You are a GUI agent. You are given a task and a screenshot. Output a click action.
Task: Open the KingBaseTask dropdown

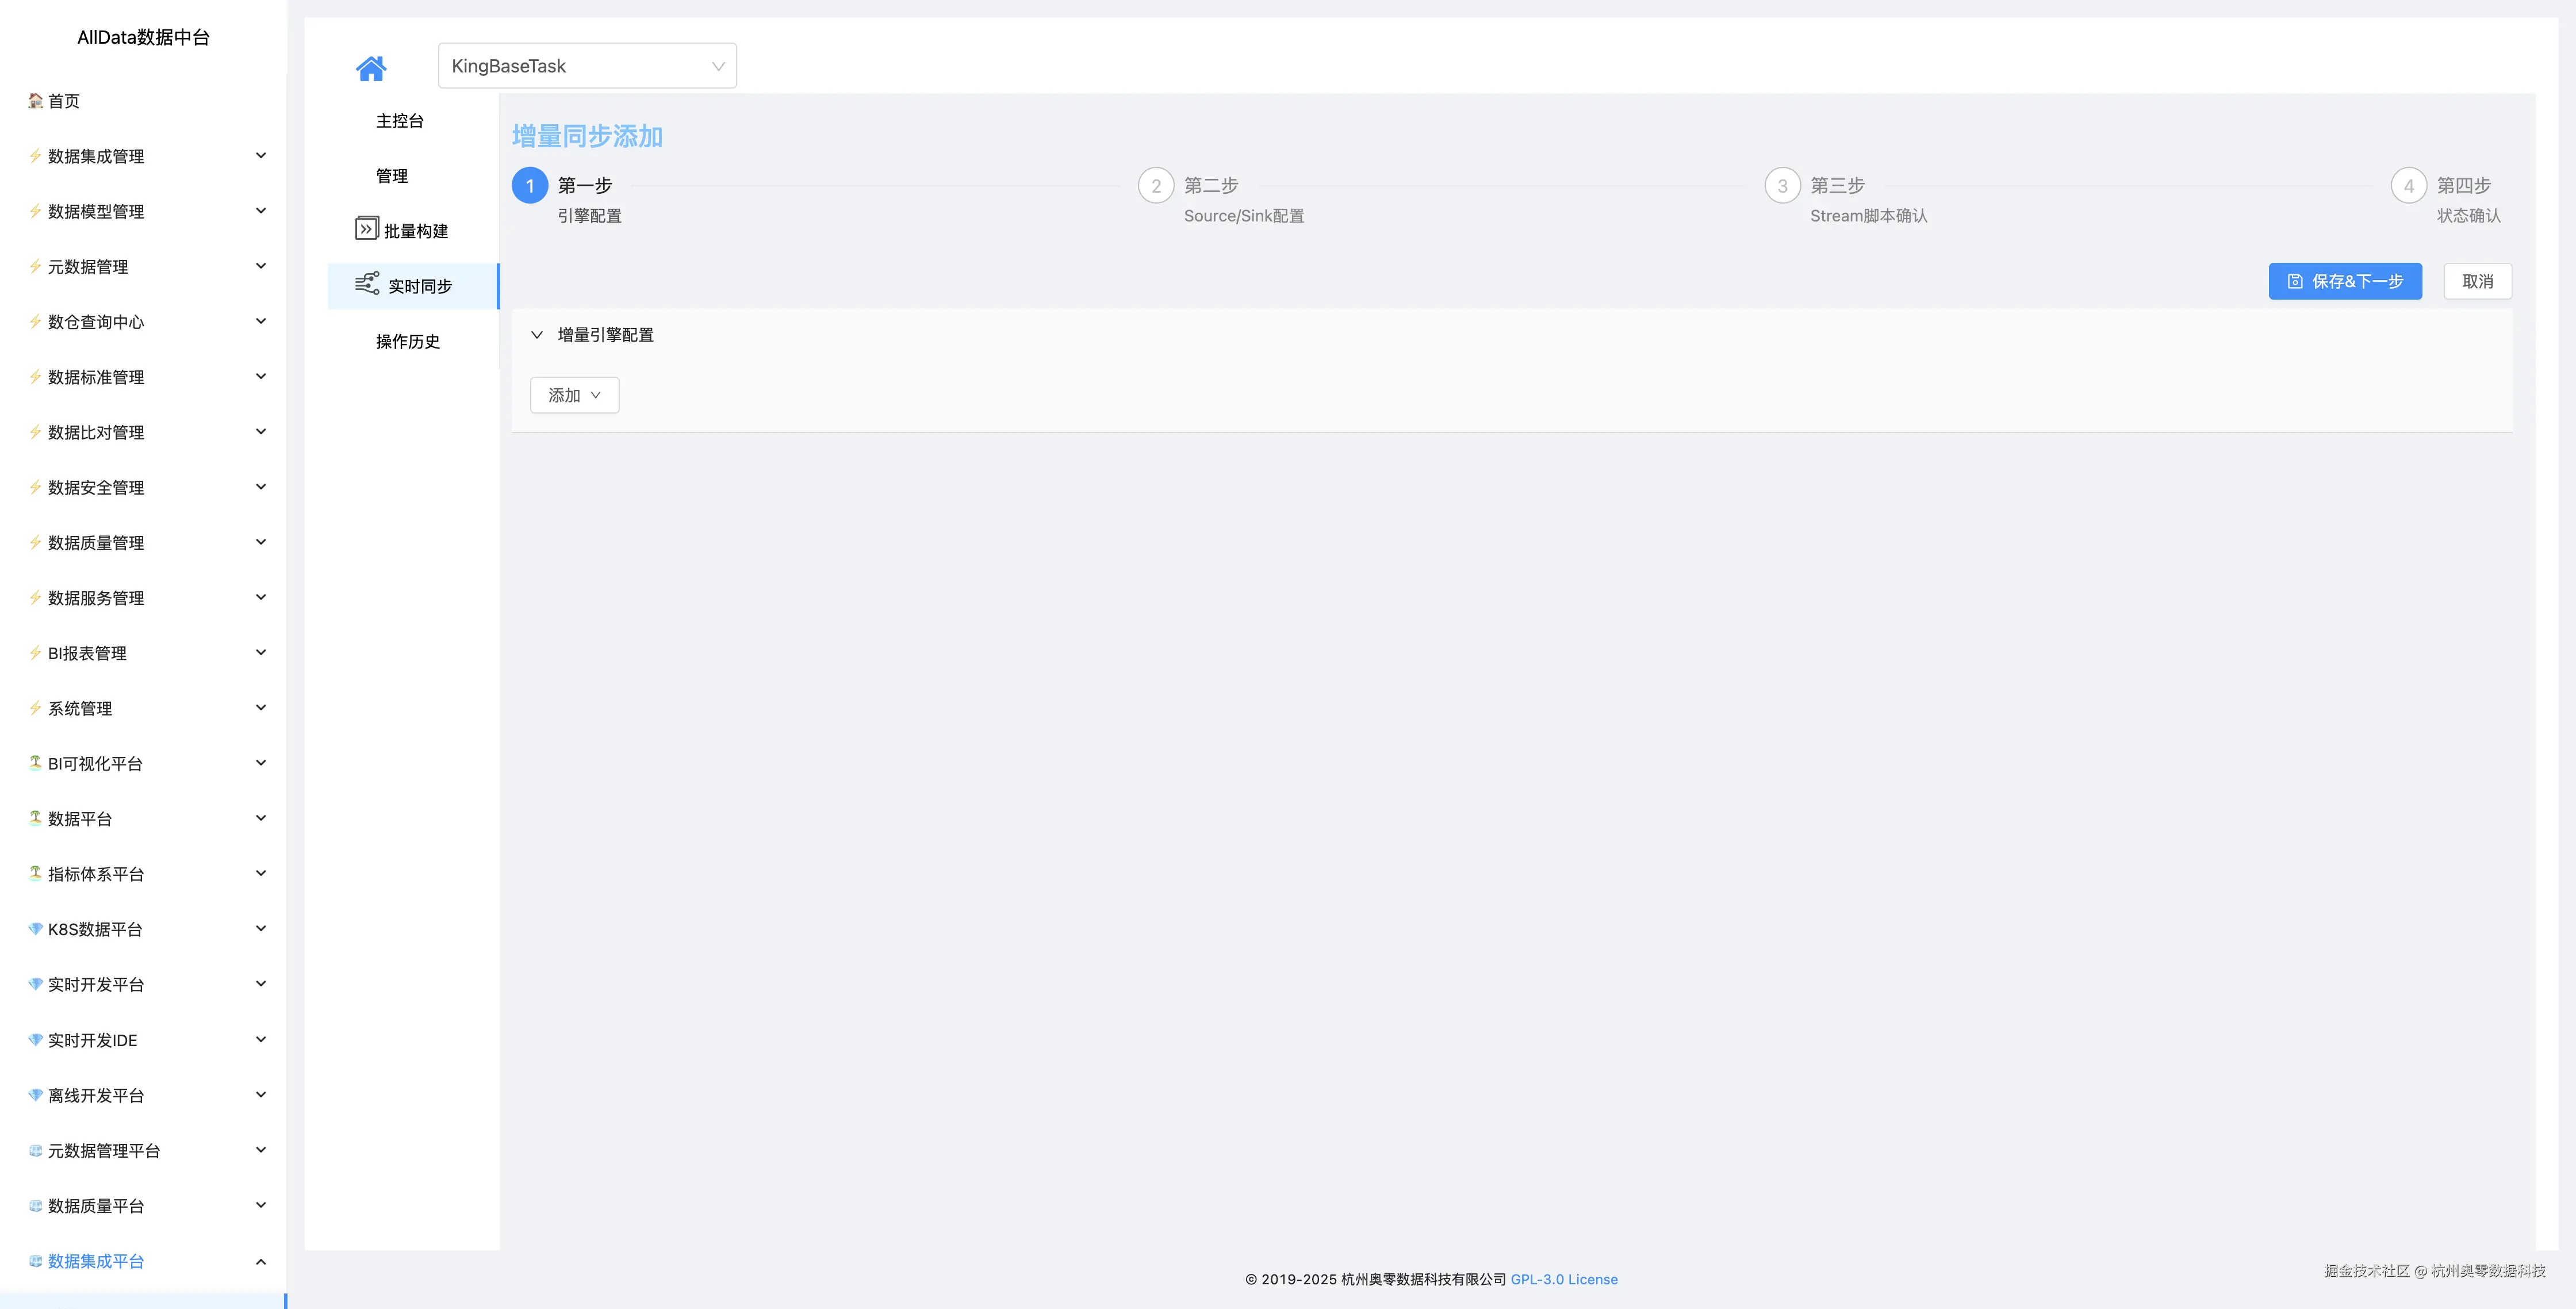point(587,66)
